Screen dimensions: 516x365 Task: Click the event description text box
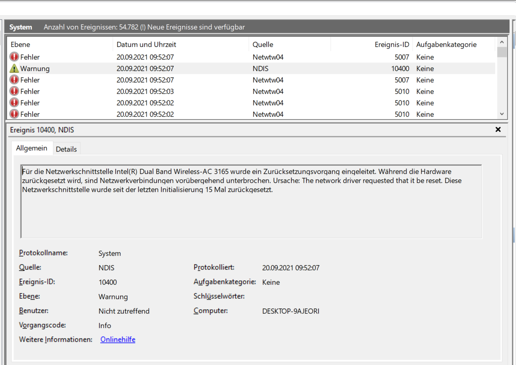pyautogui.click(x=251, y=201)
